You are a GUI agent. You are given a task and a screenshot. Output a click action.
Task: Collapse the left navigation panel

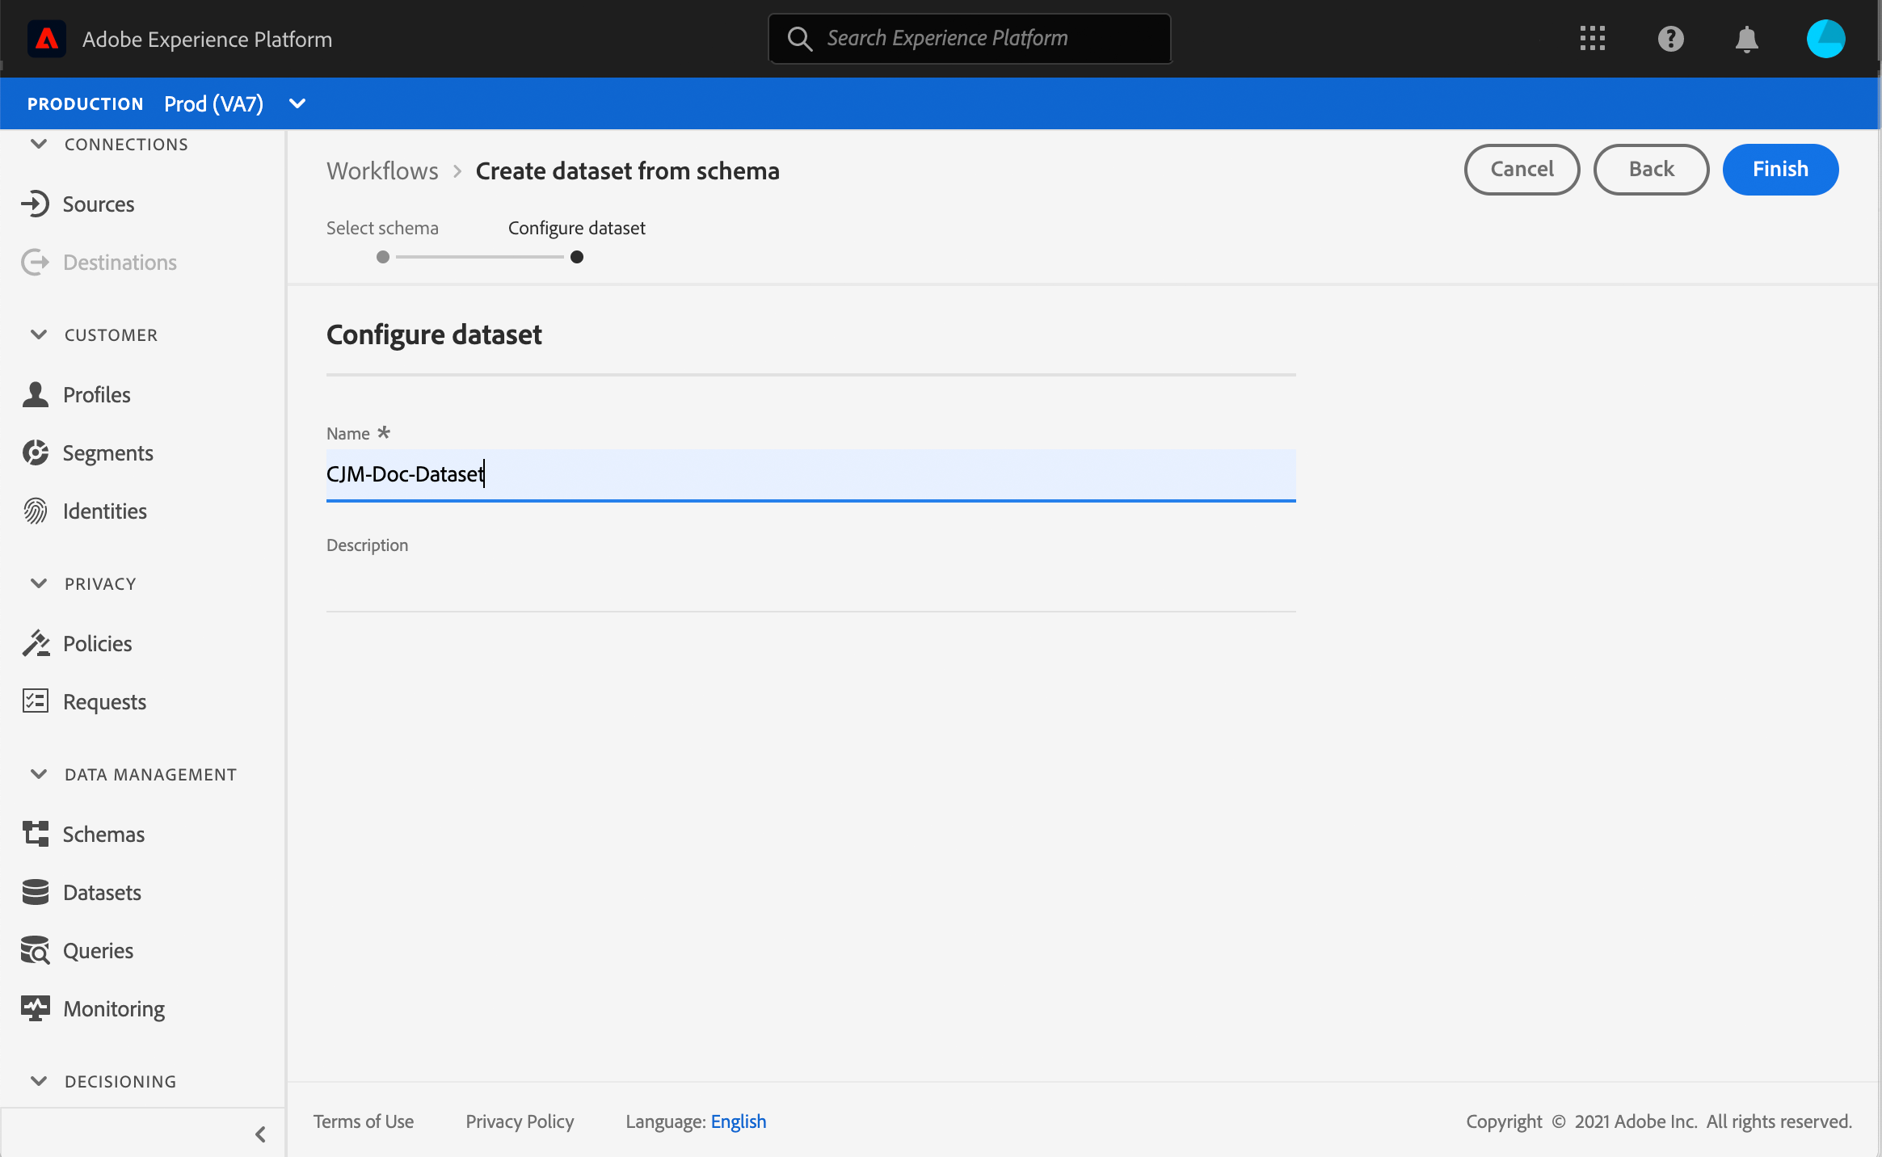click(260, 1134)
